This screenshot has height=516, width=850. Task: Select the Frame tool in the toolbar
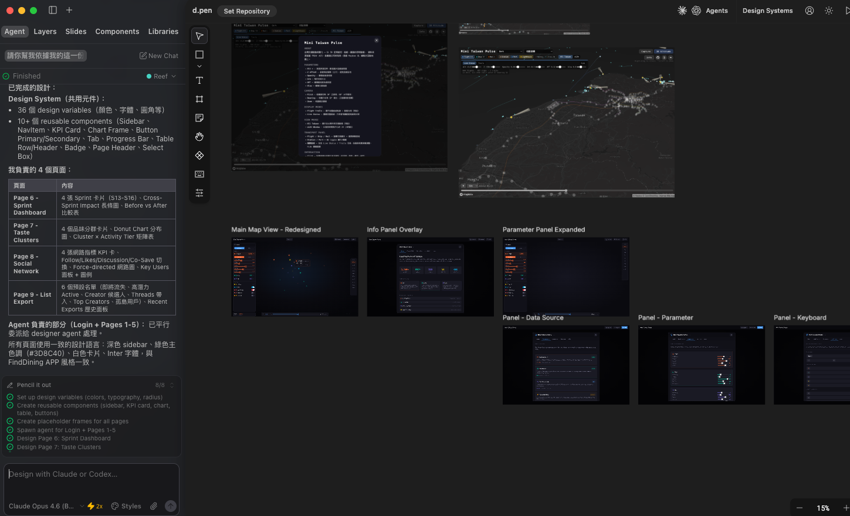point(199,99)
